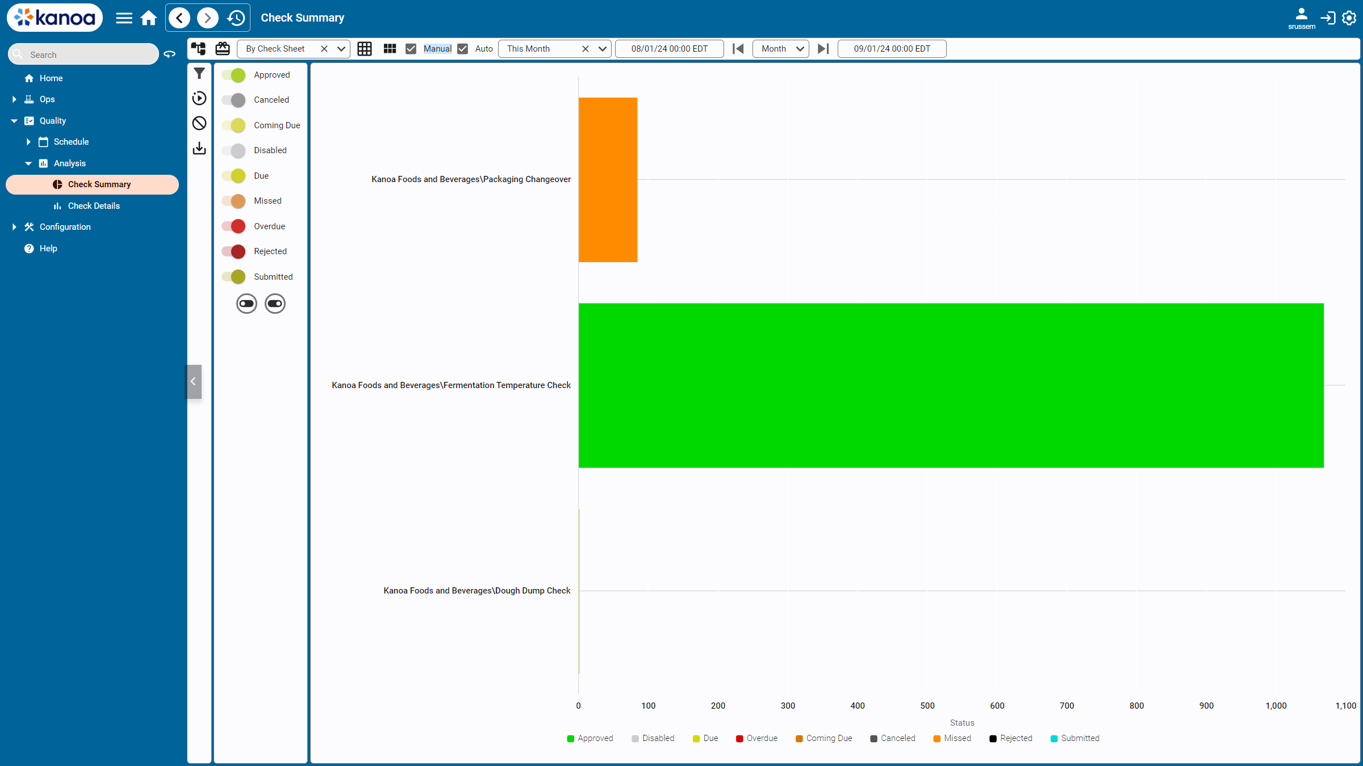Click the filter funnel icon
Screen dimensions: 1363x766
click(x=199, y=74)
